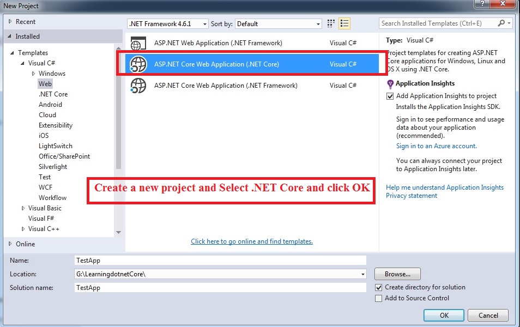Toggle Add Application Insights to project checkbox
Image resolution: width=520 pixels, height=327 pixels.
point(390,96)
